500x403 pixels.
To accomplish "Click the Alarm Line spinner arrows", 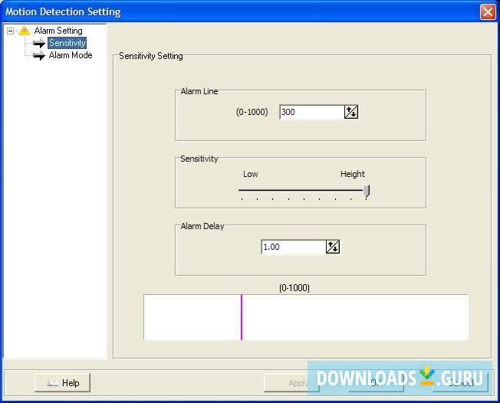I will pyautogui.click(x=351, y=112).
